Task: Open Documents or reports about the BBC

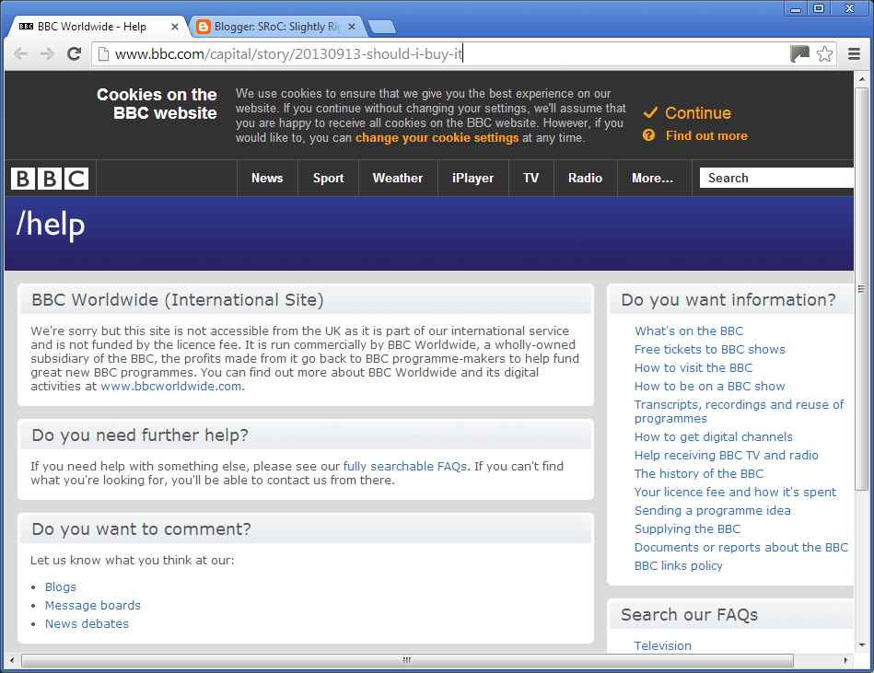Action: pos(741,547)
